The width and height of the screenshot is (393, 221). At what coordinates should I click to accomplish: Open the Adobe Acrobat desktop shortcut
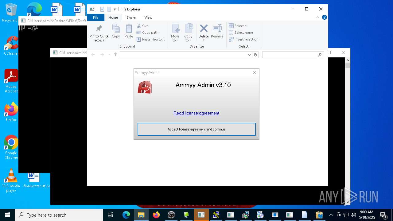[11, 81]
